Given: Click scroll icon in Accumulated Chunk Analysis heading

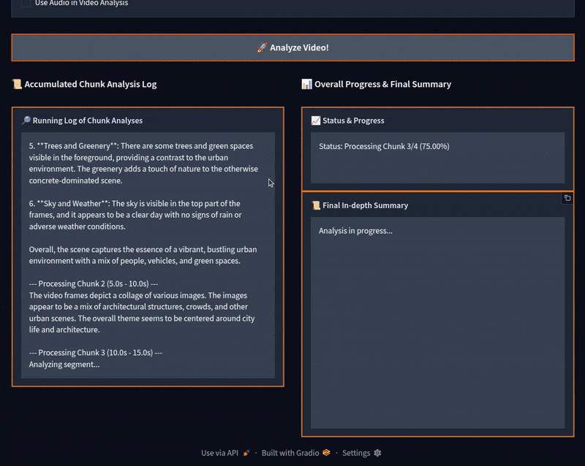Looking at the screenshot, I should [x=17, y=84].
